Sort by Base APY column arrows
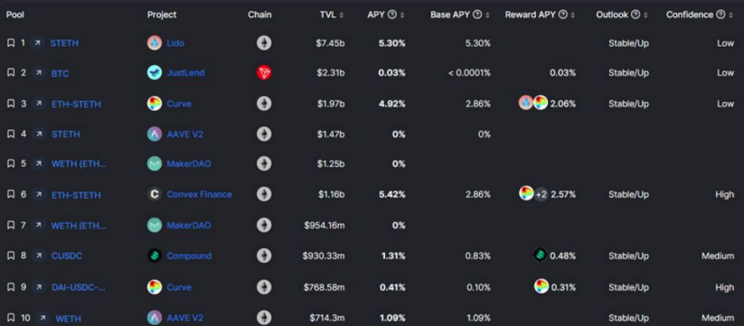The height and width of the screenshot is (326, 744). [487, 14]
